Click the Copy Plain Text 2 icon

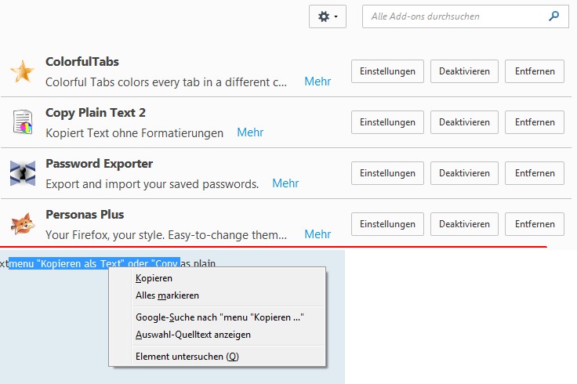coord(22,122)
